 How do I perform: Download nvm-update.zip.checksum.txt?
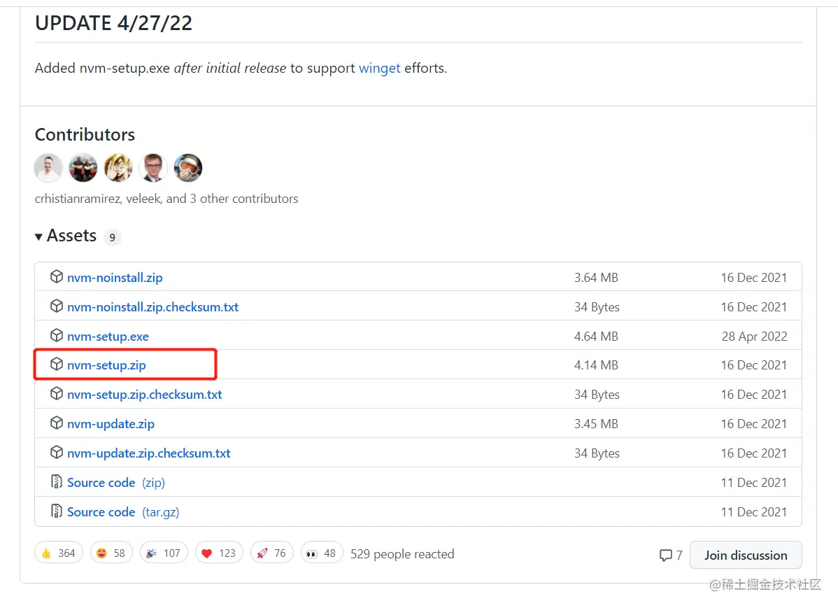pyautogui.click(x=148, y=453)
